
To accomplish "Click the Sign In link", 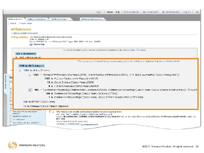I will pyautogui.click(x=99, y=12).
